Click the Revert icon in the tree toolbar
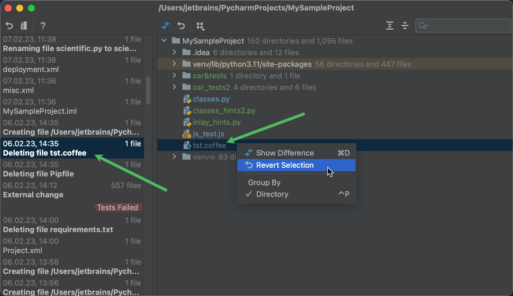This screenshot has height=296, width=513. [x=181, y=26]
